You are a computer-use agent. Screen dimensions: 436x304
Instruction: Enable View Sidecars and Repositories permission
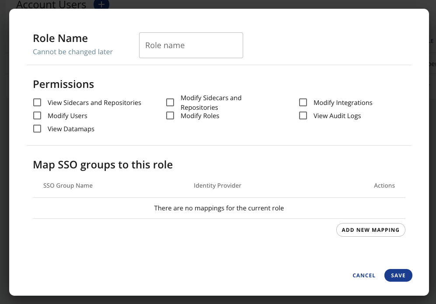(x=37, y=102)
